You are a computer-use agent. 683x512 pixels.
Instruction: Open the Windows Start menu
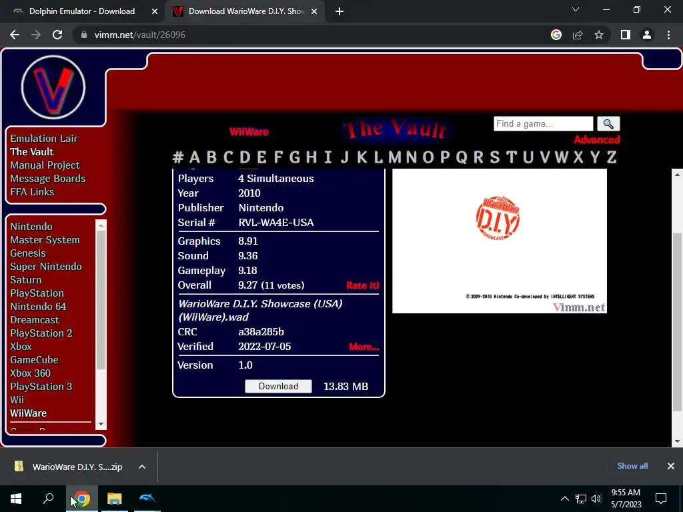pyautogui.click(x=16, y=499)
